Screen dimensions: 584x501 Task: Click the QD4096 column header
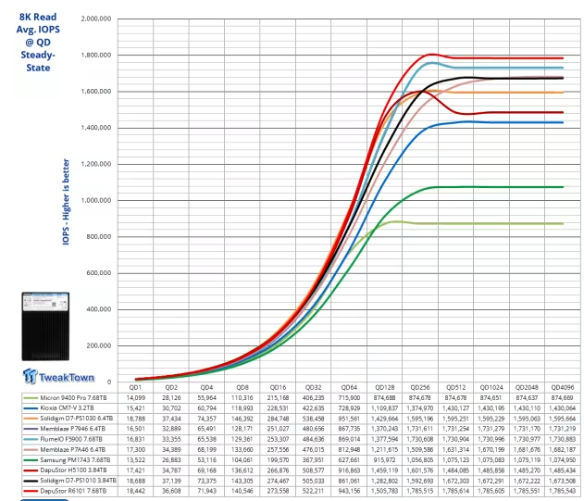point(563,388)
